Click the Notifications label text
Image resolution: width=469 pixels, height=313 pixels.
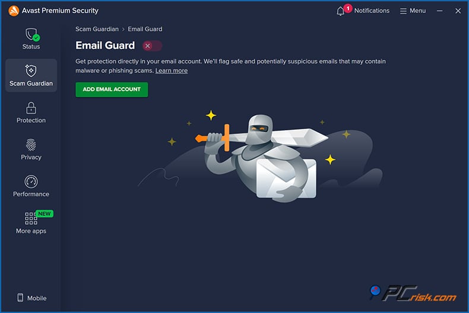372,11
